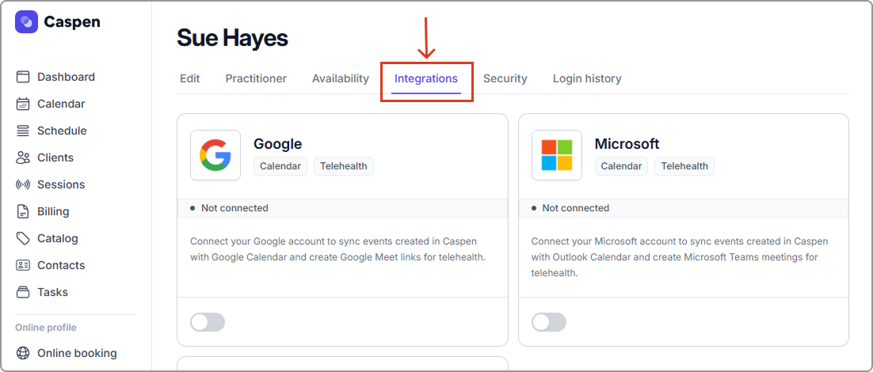Open the Schedule sidebar icon
Screen dimensions: 873x372
(x=23, y=131)
